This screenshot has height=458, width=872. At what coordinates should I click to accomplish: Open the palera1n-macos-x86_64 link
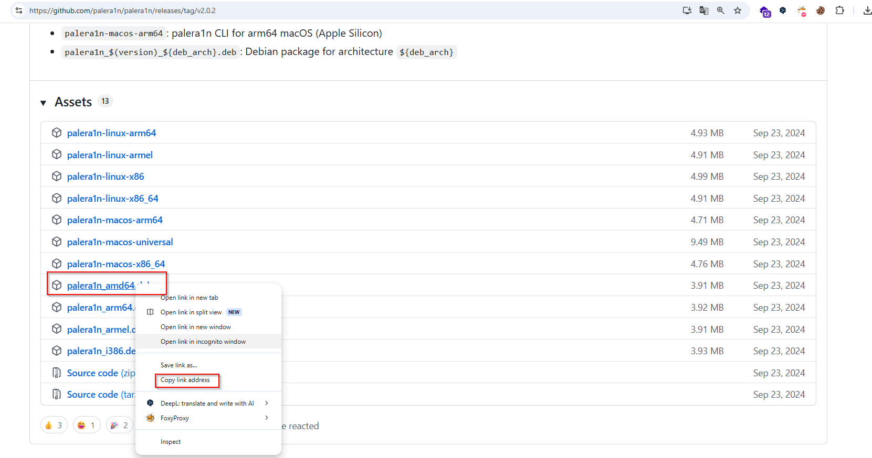point(116,264)
